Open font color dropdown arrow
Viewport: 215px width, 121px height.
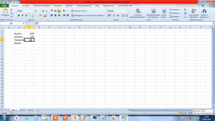[x=47, y=15]
